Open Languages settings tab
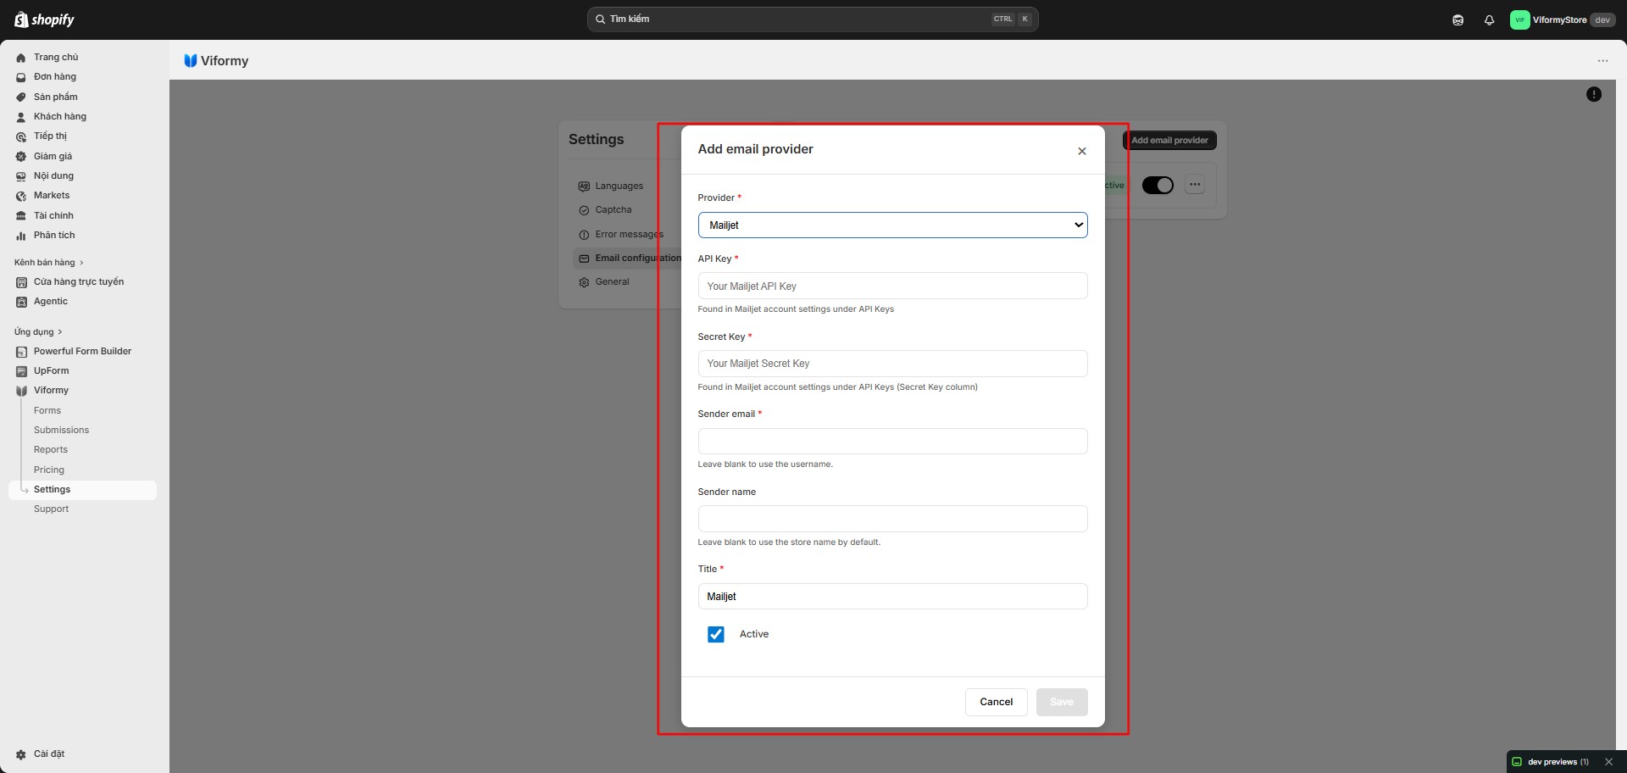 click(619, 186)
